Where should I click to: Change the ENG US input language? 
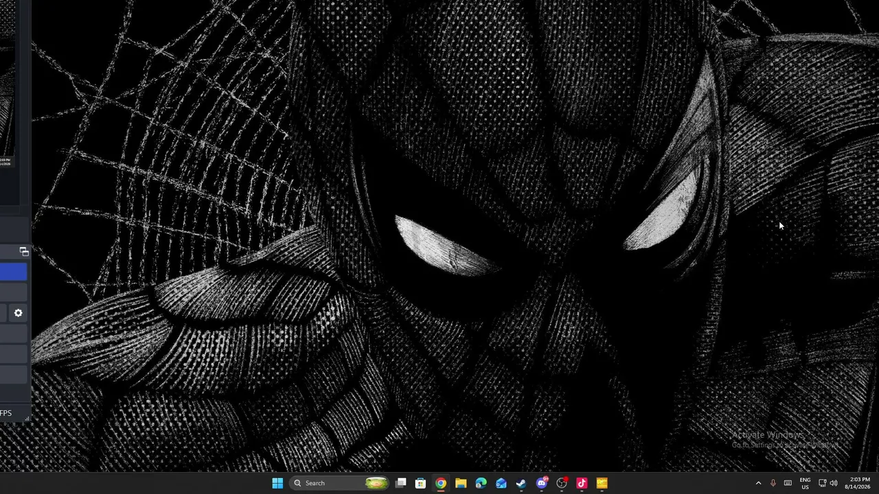tap(805, 483)
